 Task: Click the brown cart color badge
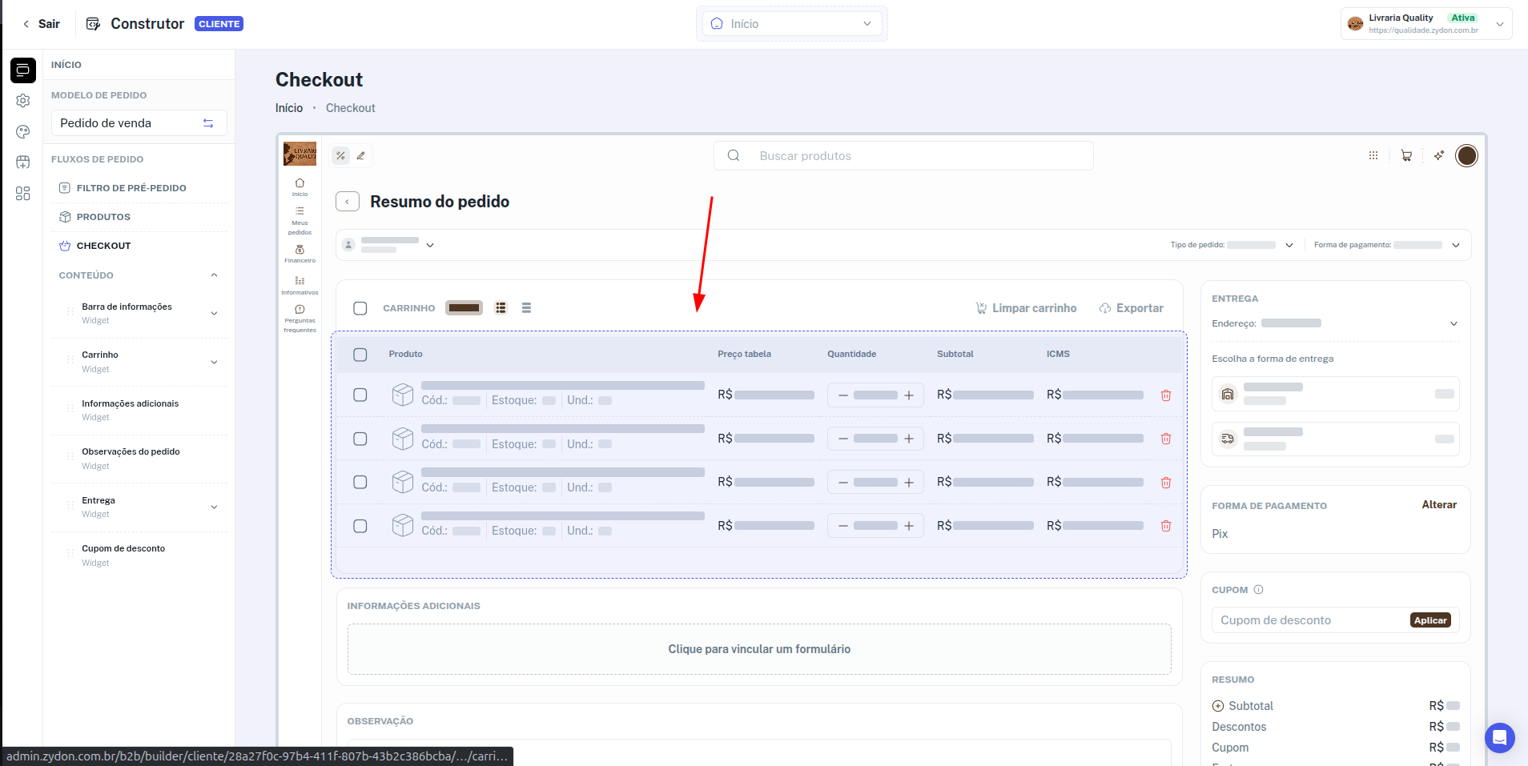pos(464,308)
